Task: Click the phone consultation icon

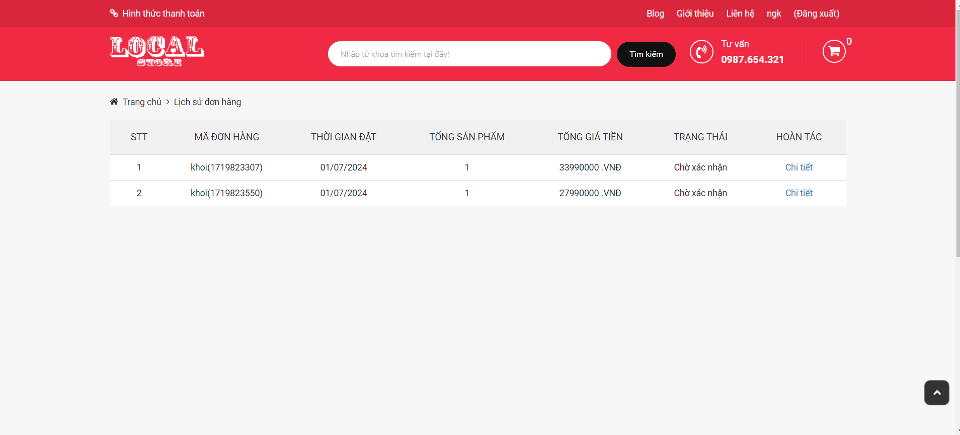Action: point(701,51)
